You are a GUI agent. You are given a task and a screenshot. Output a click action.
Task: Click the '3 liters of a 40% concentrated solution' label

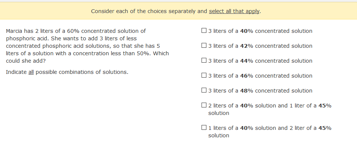click(260, 31)
